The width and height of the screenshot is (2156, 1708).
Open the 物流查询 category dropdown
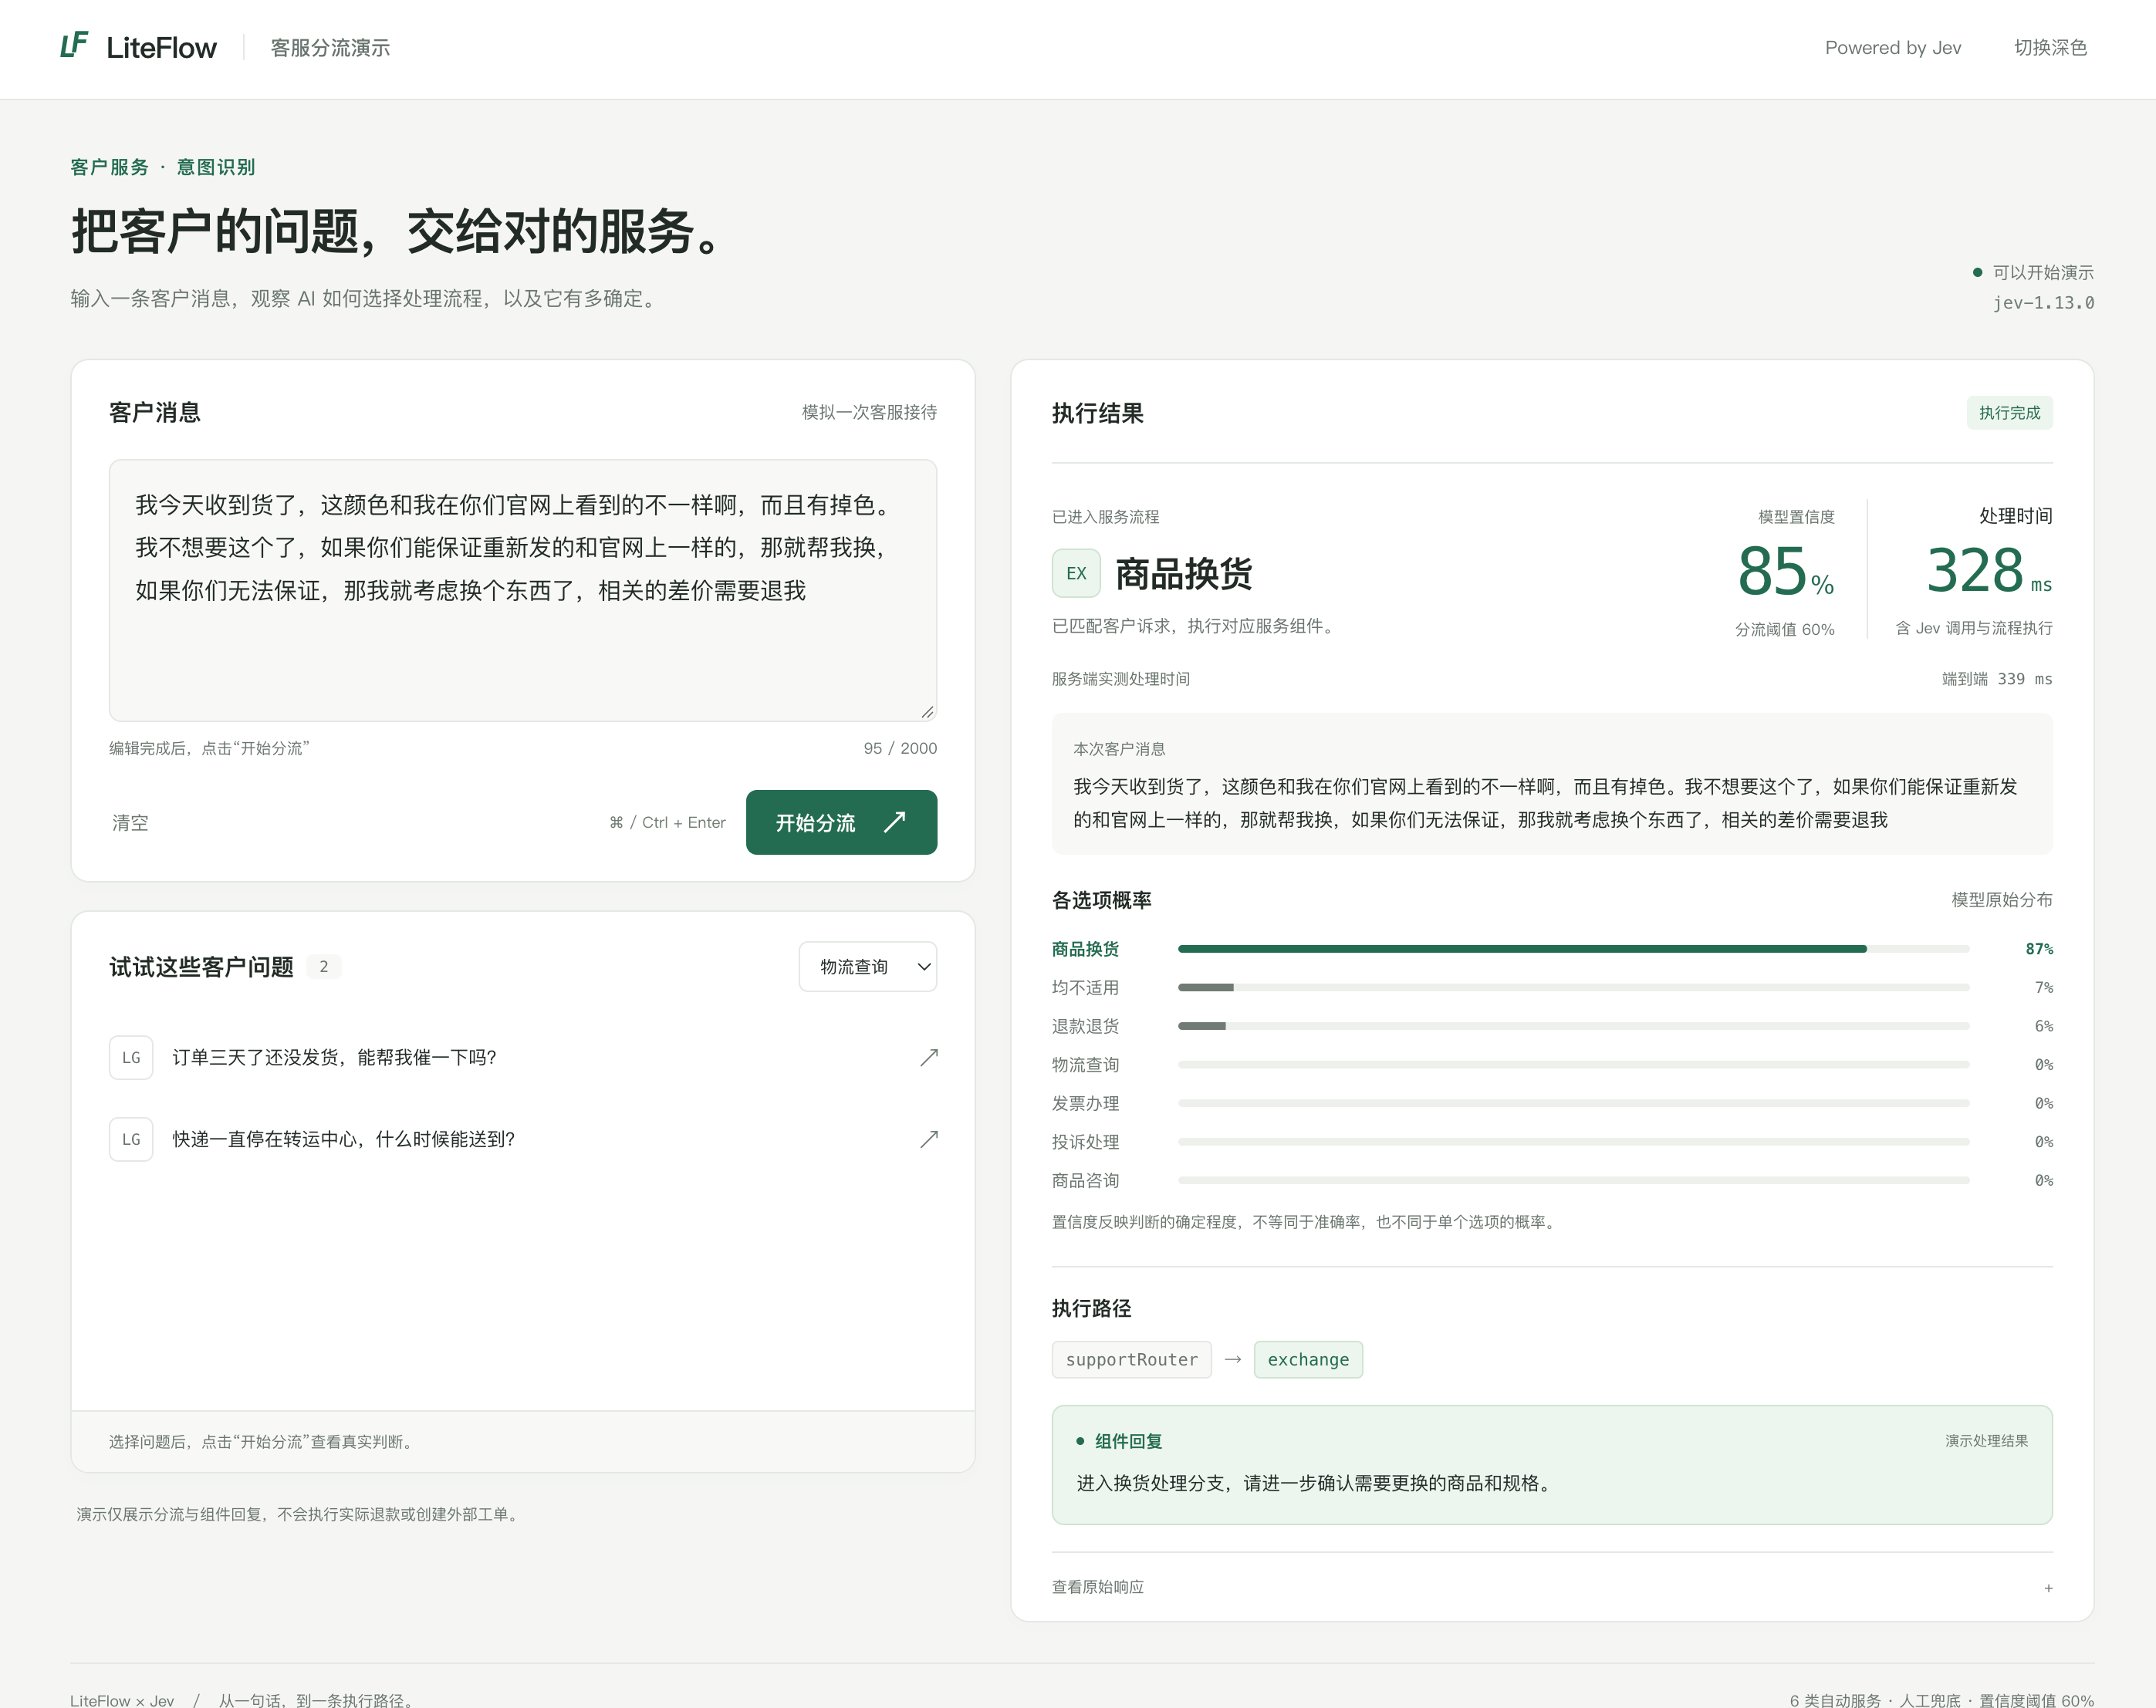click(867, 966)
